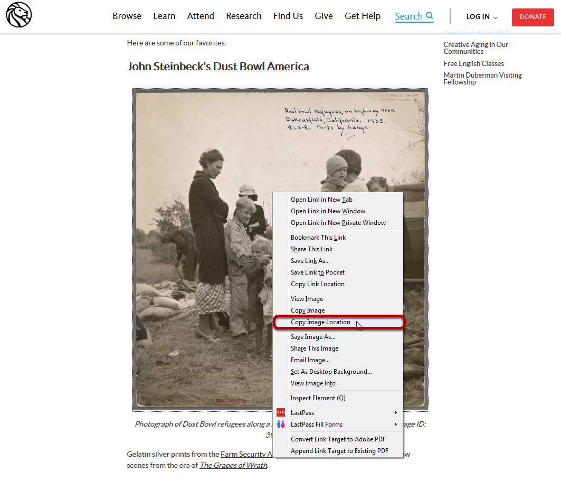Open the Dust Bowl America heading link
This screenshot has width=561, height=481.
click(261, 67)
